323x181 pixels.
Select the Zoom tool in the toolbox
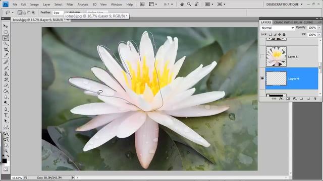pyautogui.click(x=6, y=151)
